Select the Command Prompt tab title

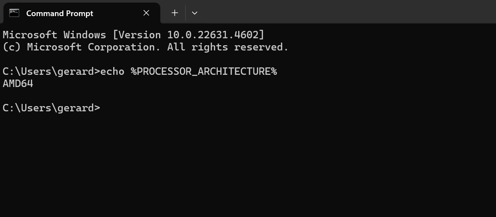coord(60,13)
